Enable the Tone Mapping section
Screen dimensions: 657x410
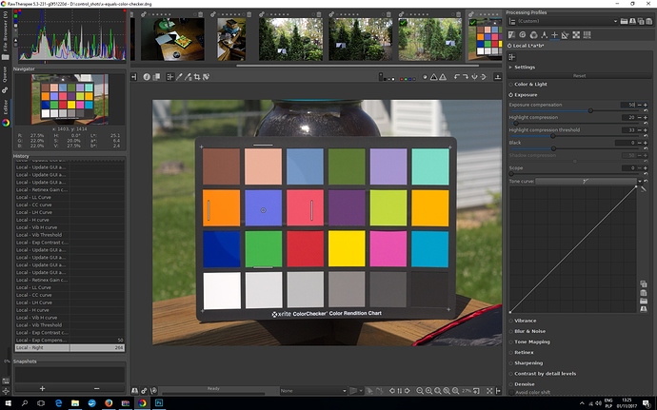point(511,342)
